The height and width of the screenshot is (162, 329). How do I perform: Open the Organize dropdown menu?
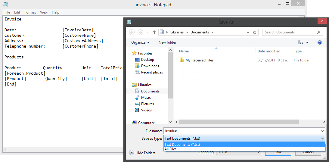[140, 42]
